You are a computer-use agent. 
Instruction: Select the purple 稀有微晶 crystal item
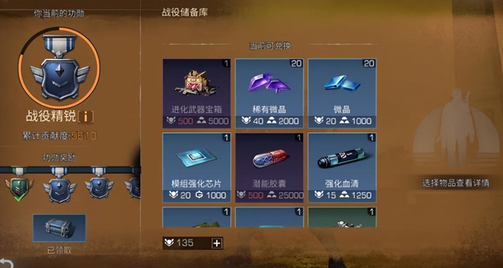pyautogui.click(x=269, y=93)
